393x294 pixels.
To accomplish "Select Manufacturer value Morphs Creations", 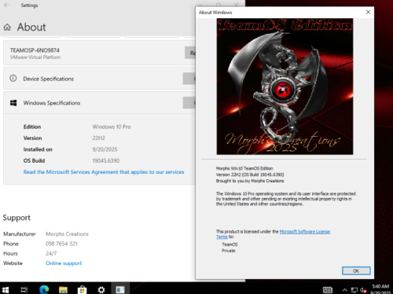I will [x=67, y=233].
